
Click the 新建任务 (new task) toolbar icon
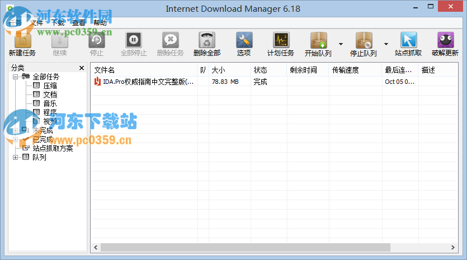click(x=22, y=40)
